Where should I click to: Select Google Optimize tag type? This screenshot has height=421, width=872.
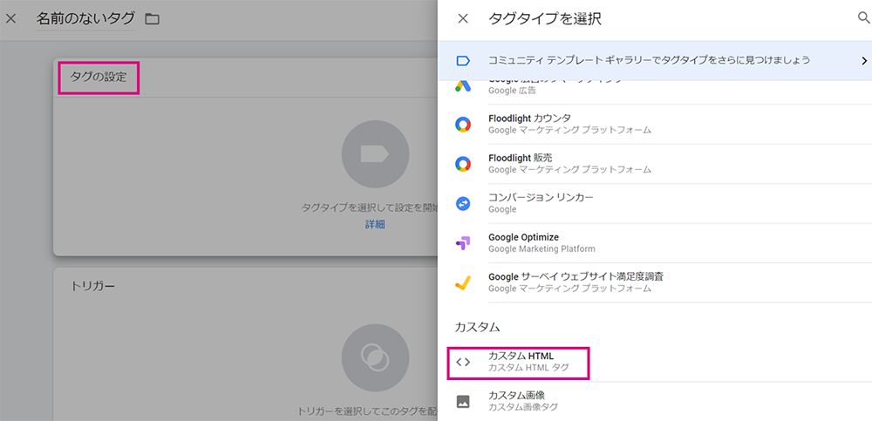pyautogui.click(x=655, y=243)
